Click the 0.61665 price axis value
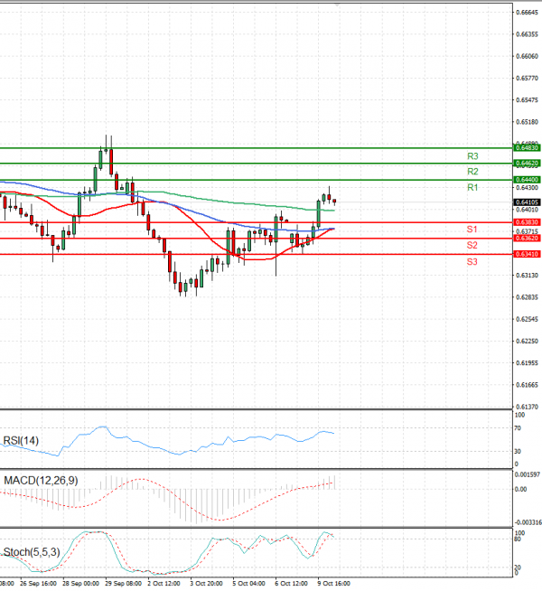 point(527,385)
